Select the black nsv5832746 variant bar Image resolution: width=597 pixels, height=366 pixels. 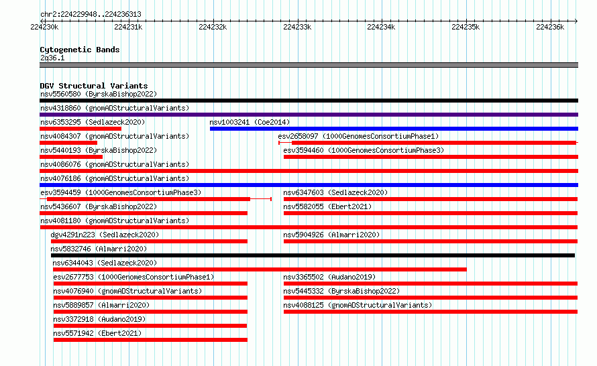313,255
